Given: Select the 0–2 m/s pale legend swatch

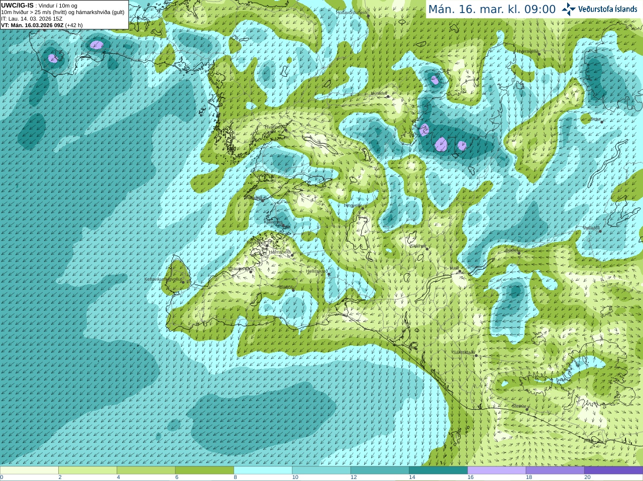Looking at the screenshot, I should [x=29, y=470].
